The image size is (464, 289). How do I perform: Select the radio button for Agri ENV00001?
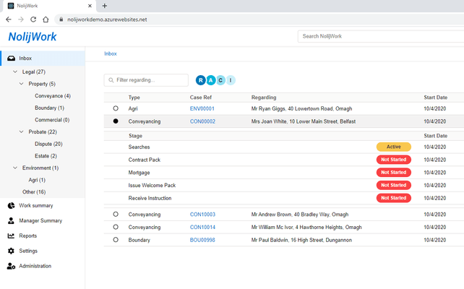[116, 109]
